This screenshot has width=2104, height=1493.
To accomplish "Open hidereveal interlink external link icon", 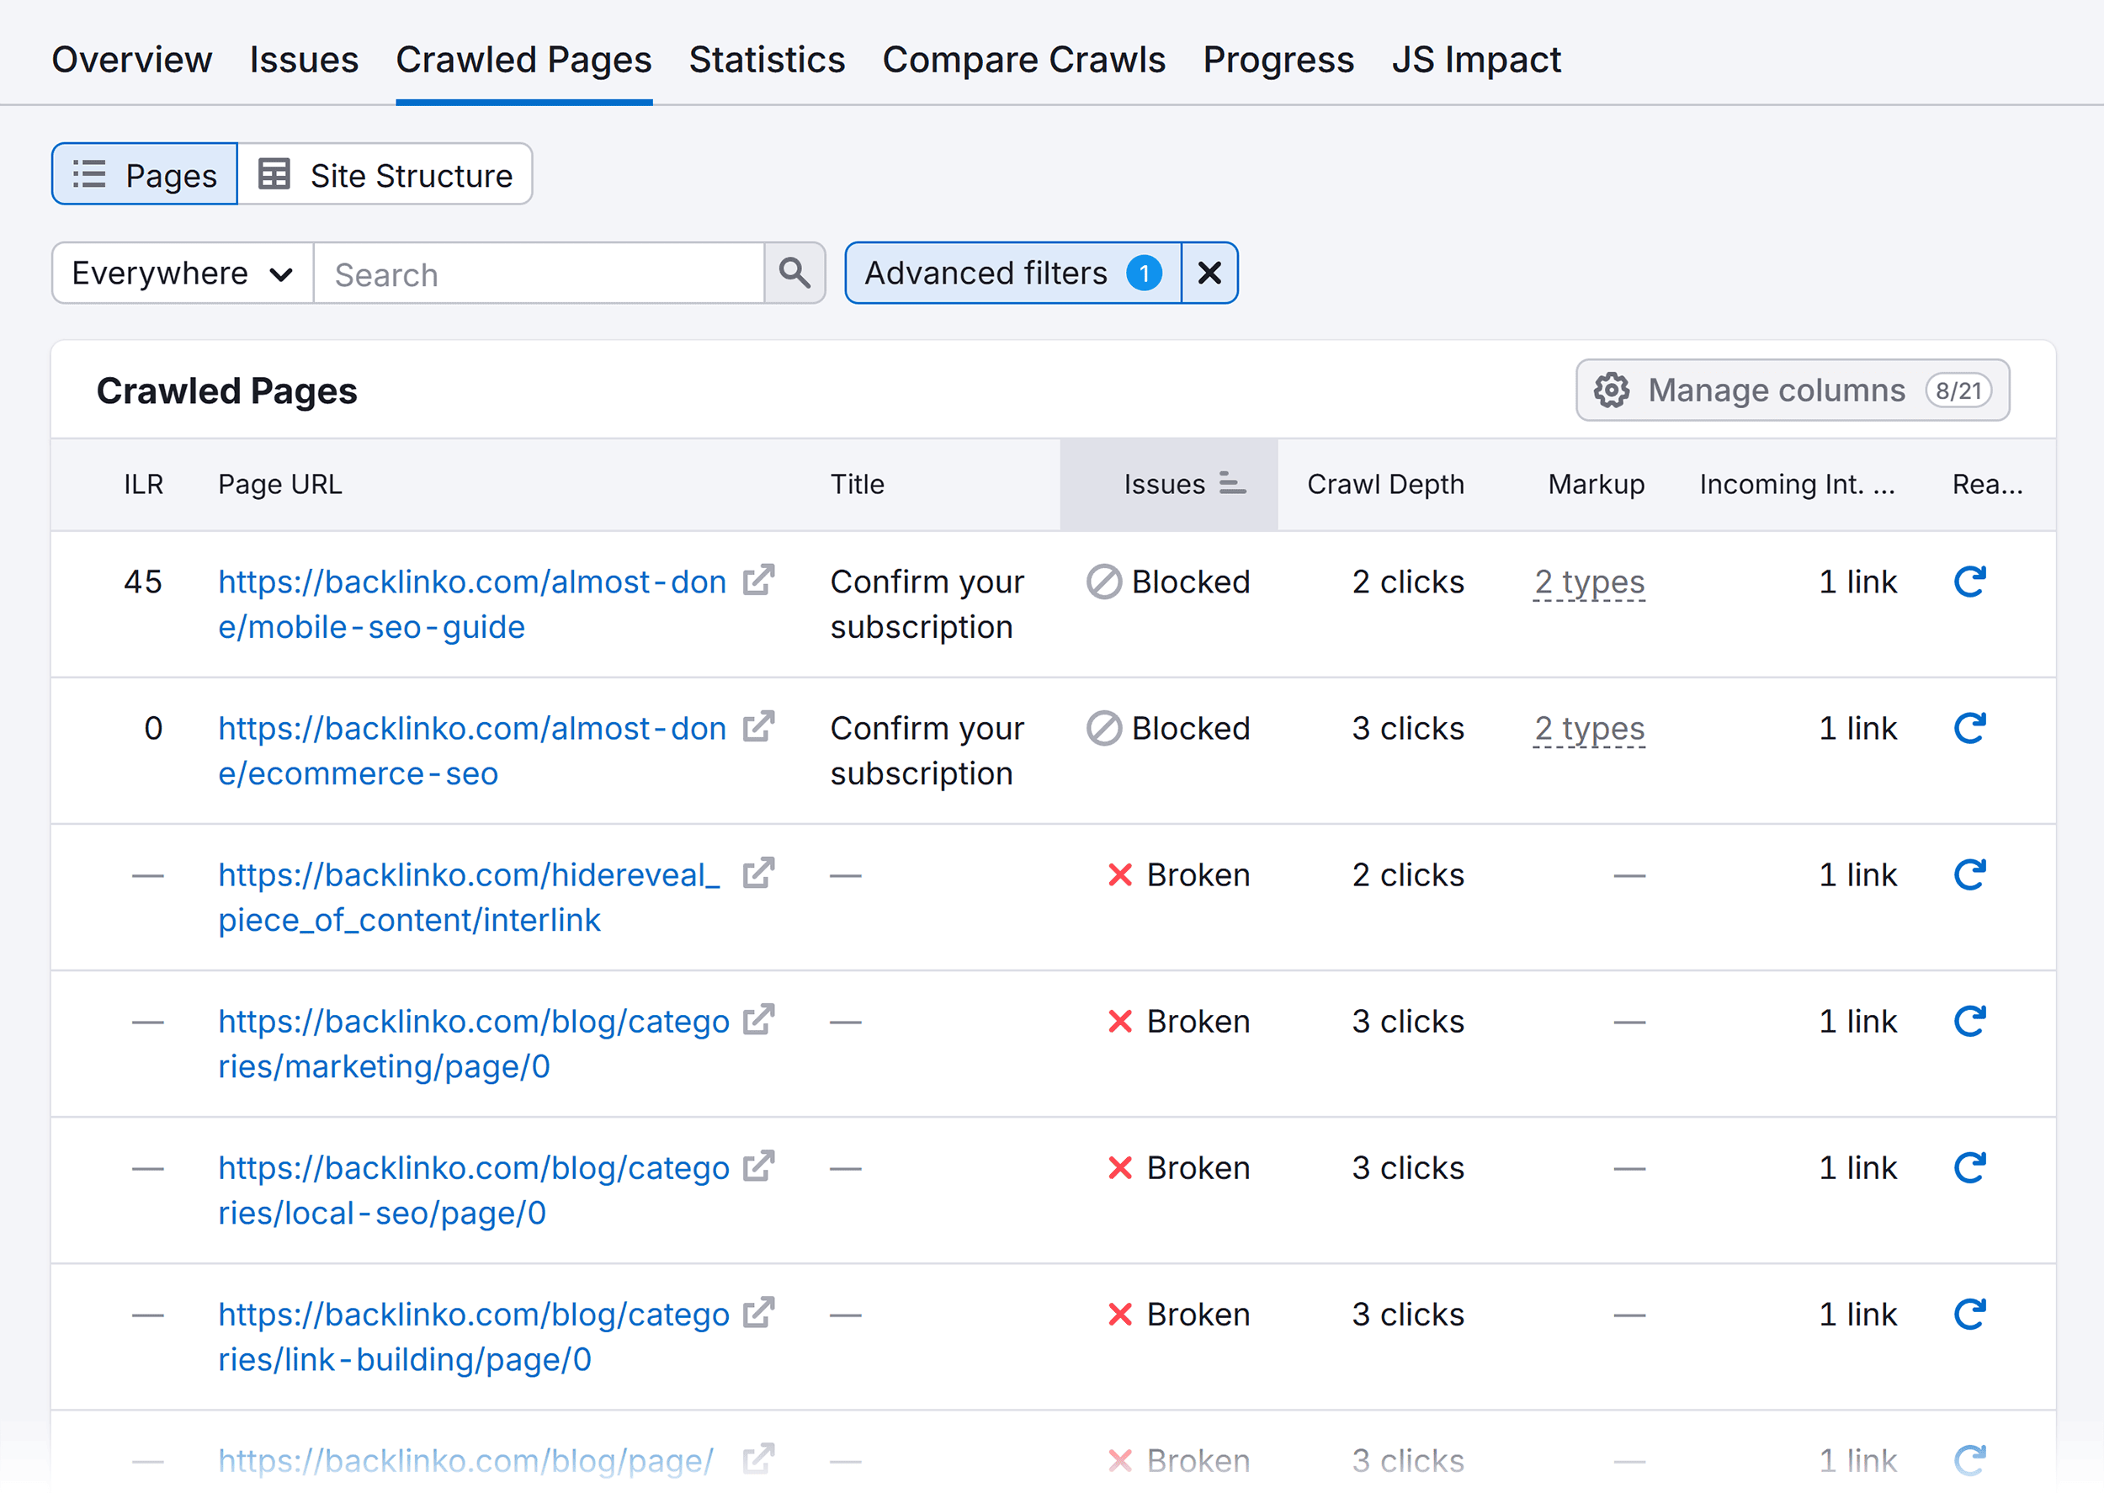I will 758,873.
